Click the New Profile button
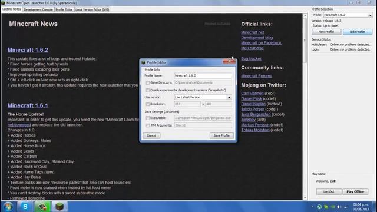Screen dimensions: 377x212 tap(326, 32)
